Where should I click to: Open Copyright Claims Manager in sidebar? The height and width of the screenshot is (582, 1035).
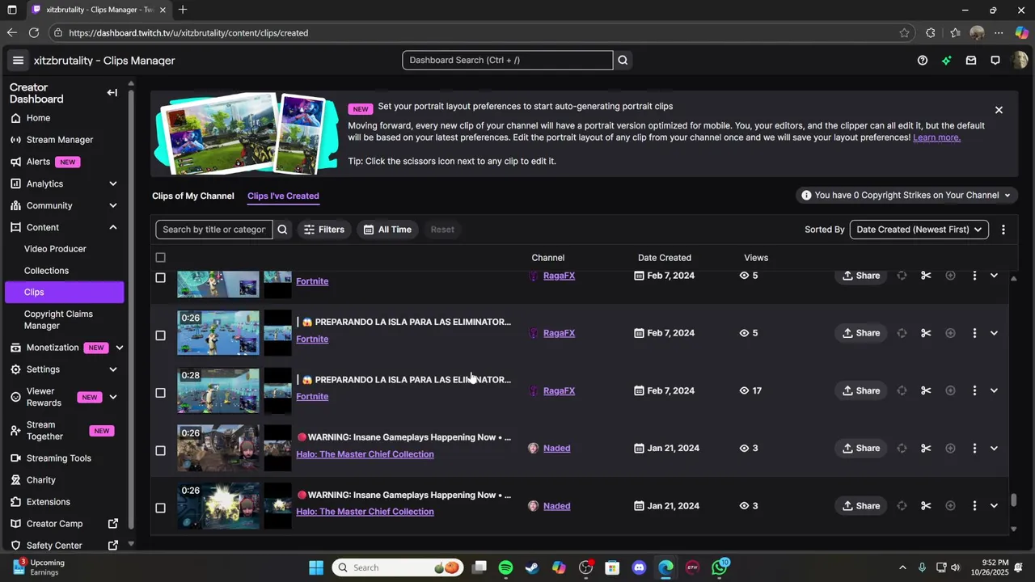(x=58, y=319)
